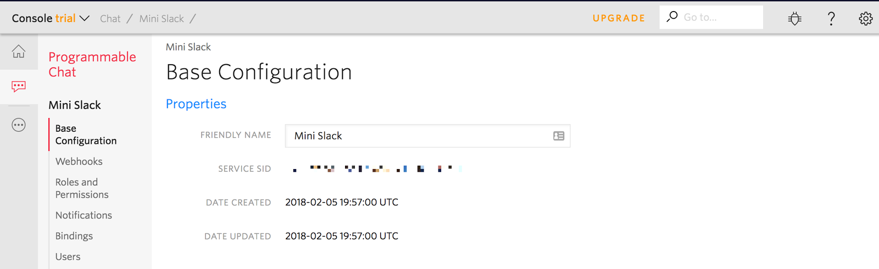
Task: Open the help question mark icon
Action: [x=831, y=19]
